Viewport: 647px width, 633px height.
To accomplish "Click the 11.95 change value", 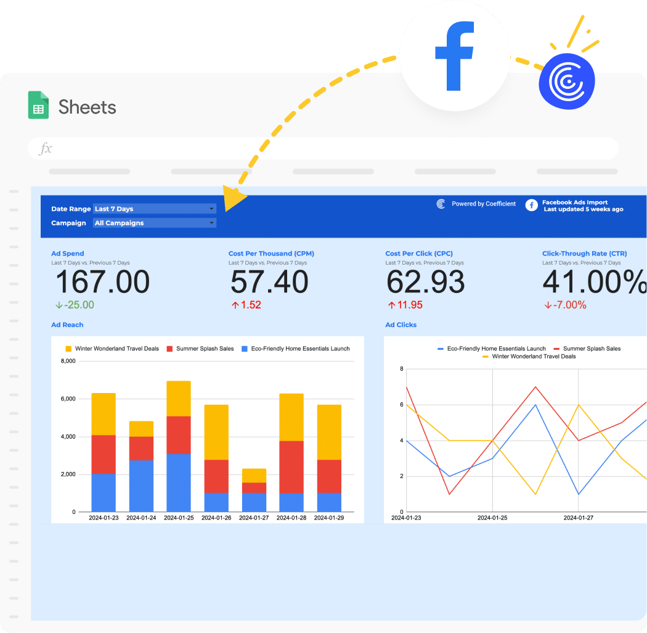I will [410, 305].
